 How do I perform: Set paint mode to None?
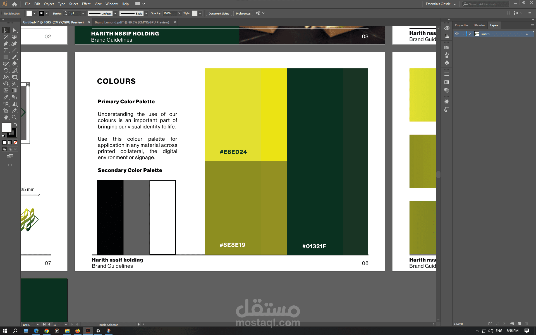(x=16, y=142)
